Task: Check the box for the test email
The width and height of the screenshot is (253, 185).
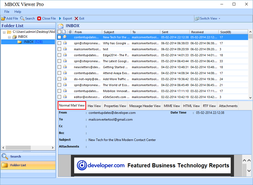Action: coord(59,49)
